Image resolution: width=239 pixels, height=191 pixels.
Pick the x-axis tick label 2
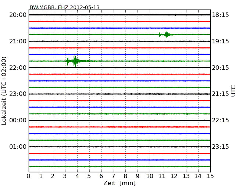pyautogui.click(x=53, y=176)
